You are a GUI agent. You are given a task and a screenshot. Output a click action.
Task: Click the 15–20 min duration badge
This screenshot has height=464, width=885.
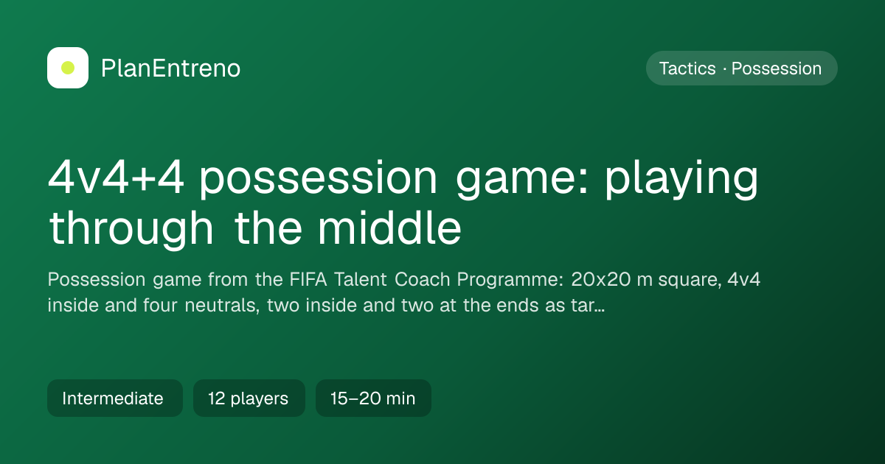coord(373,398)
